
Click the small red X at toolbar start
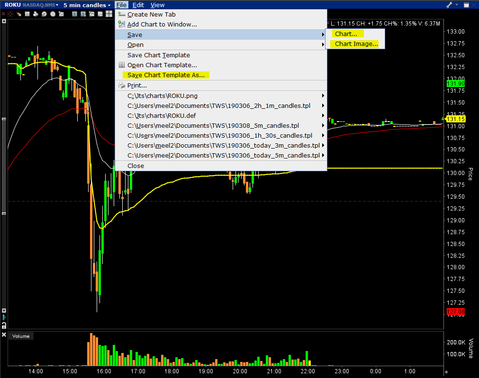click(3, 14)
